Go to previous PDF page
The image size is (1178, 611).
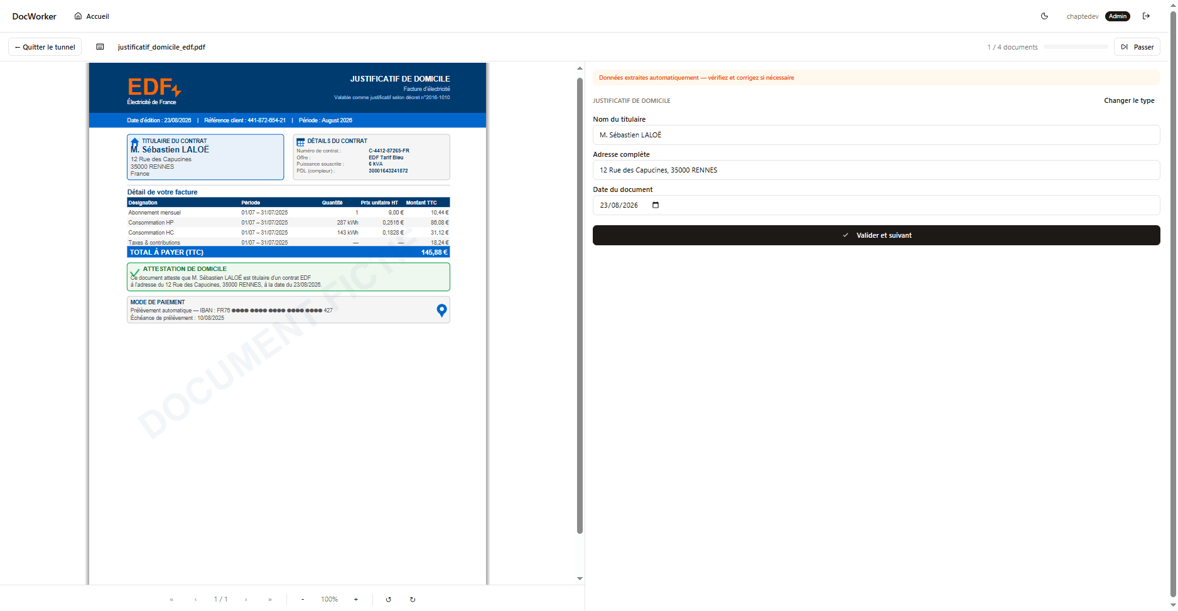pos(196,600)
